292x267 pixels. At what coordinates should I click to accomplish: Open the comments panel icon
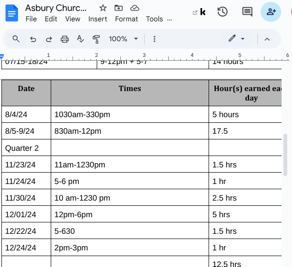[x=247, y=12]
